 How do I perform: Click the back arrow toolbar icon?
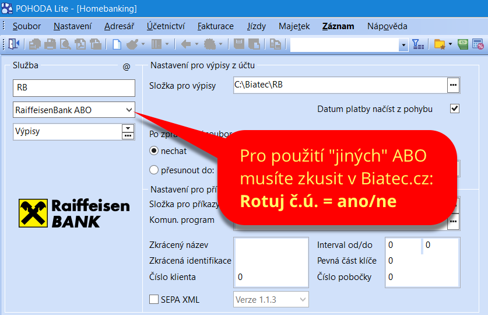tap(186, 44)
